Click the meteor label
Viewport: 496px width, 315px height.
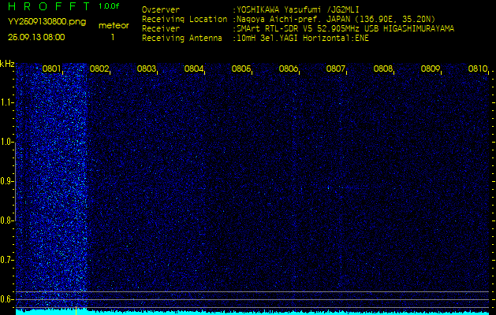click(x=114, y=25)
